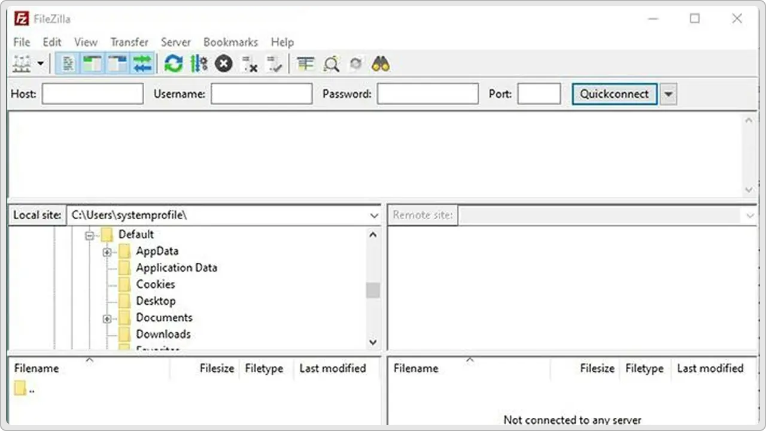
Task: Collapse the Default folder in the tree
Action: [x=90, y=235]
